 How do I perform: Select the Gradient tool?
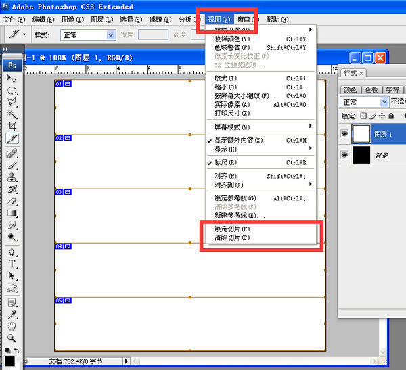[12, 213]
